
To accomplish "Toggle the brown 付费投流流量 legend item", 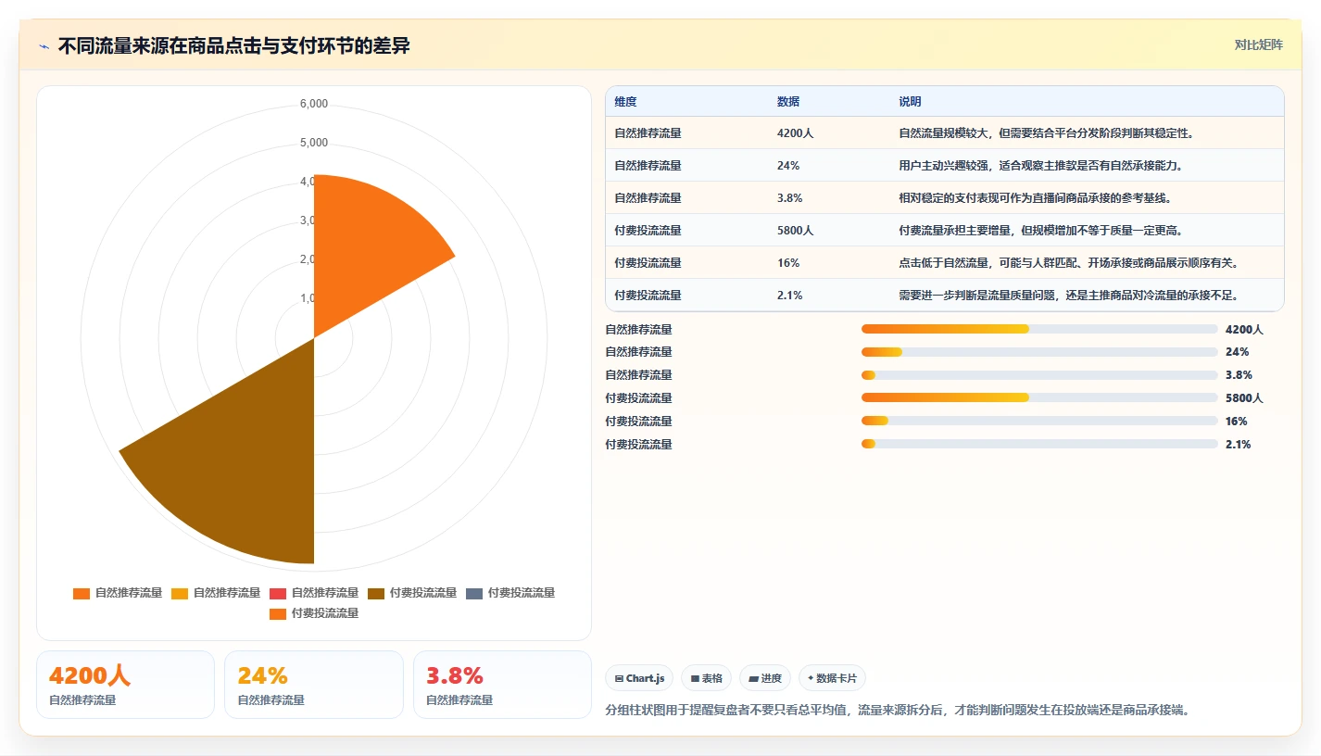I will 413,593.
